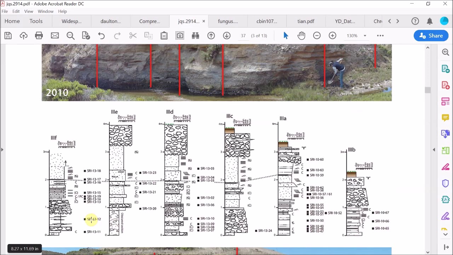Open the Comment tool in the right pane

[445, 118]
